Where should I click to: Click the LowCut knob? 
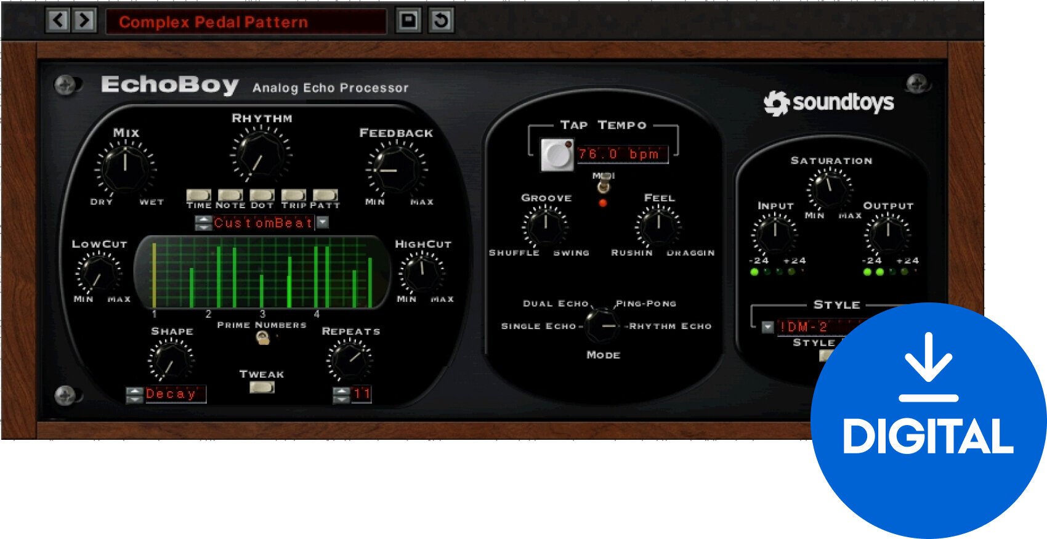[98, 274]
